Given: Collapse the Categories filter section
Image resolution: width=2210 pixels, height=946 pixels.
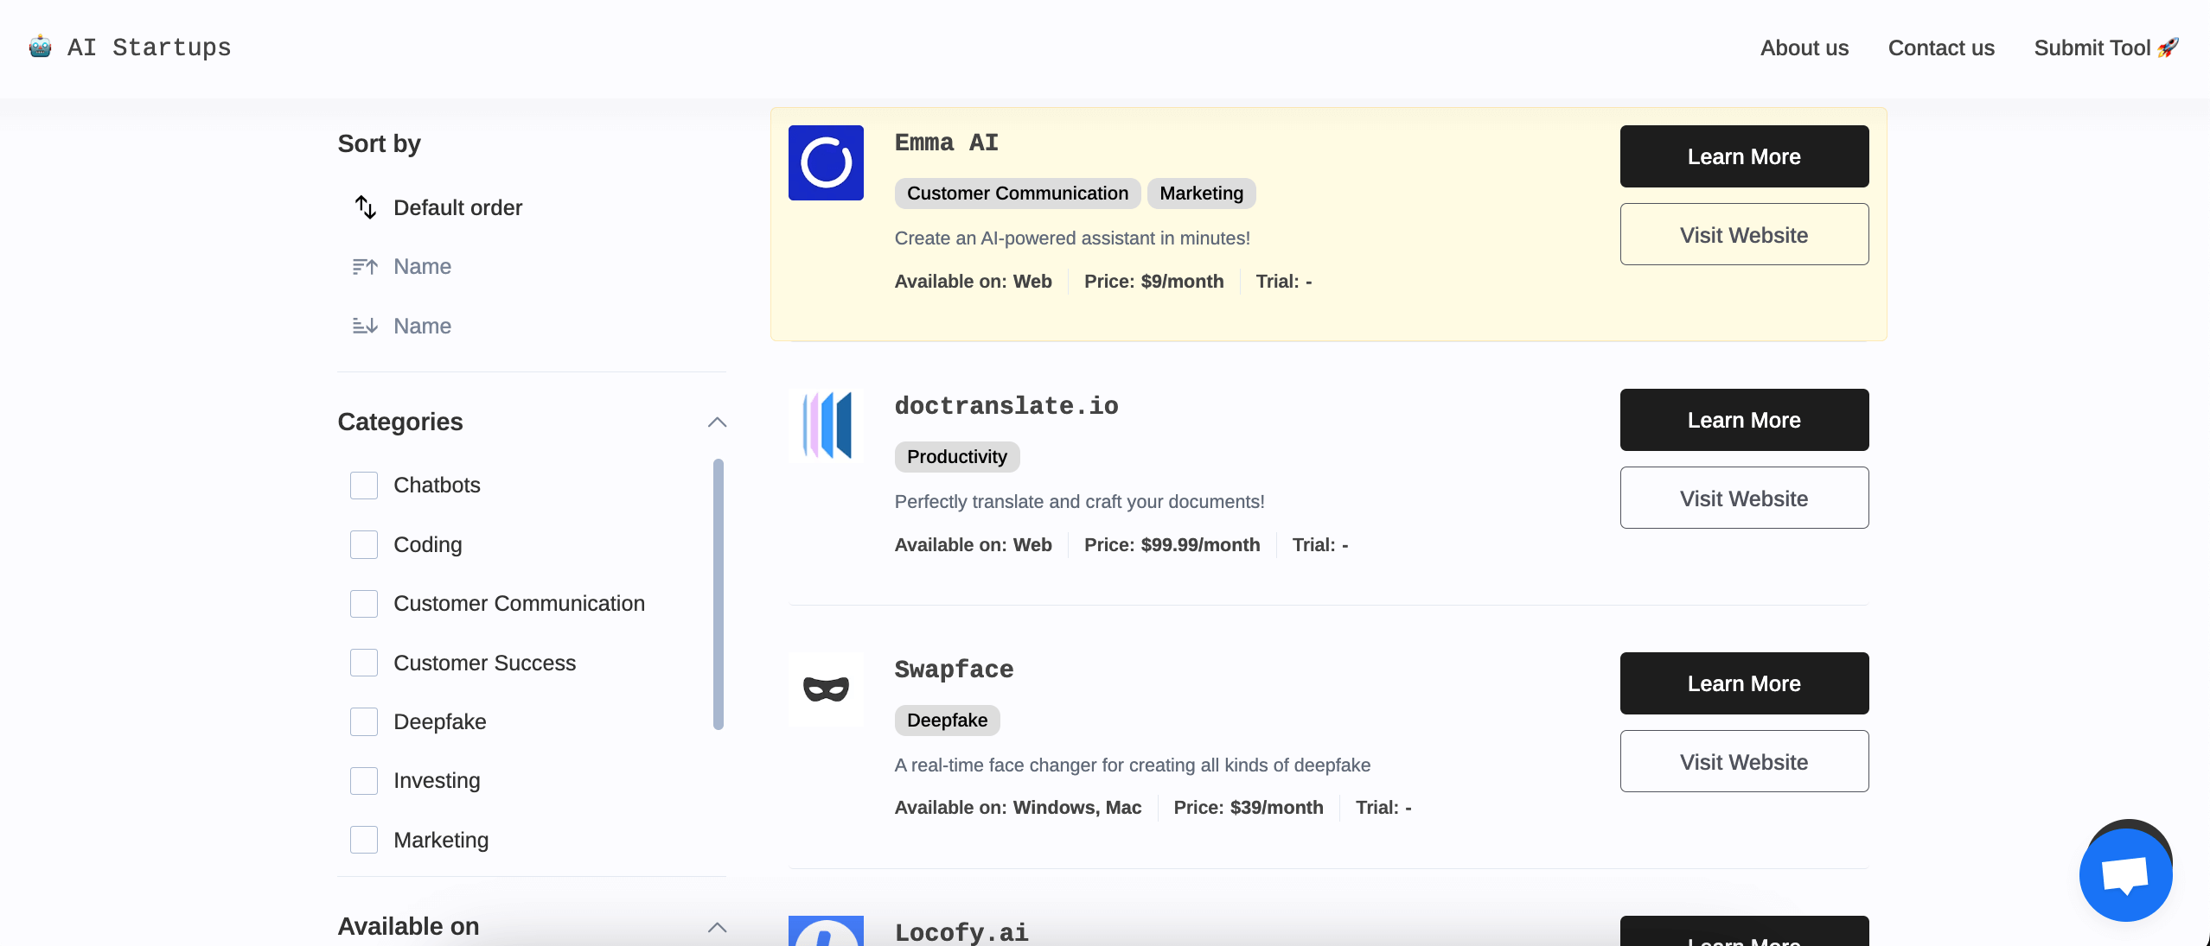Looking at the screenshot, I should tap(718, 422).
